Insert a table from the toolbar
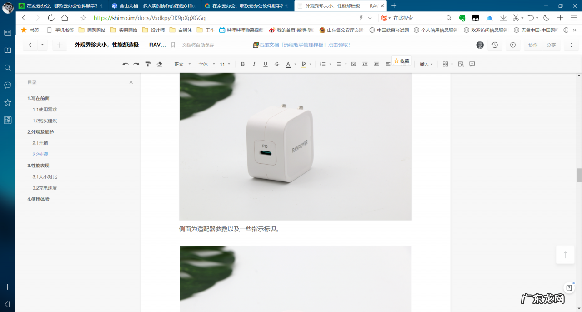Viewport: 582px width, 312px height. [445, 64]
